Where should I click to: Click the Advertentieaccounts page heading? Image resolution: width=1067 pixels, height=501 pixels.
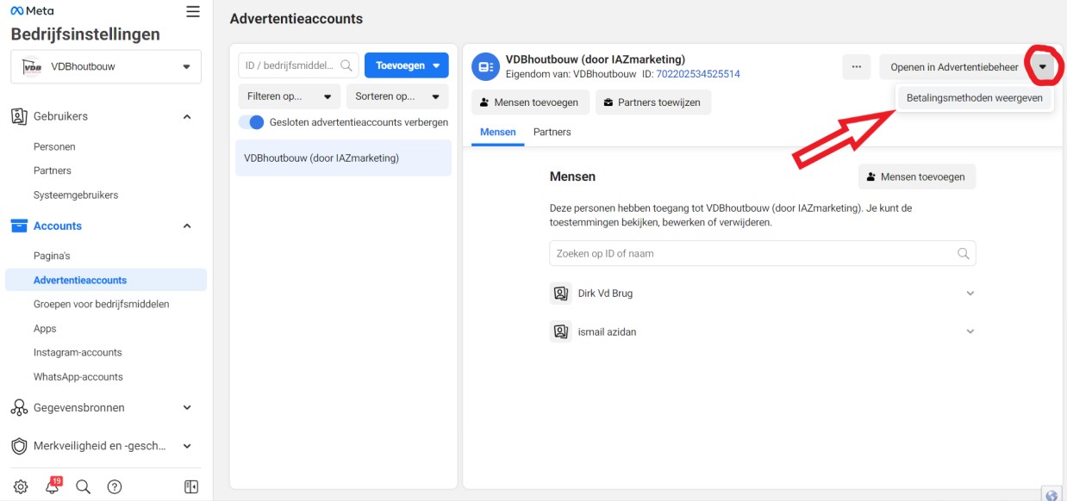click(x=296, y=18)
